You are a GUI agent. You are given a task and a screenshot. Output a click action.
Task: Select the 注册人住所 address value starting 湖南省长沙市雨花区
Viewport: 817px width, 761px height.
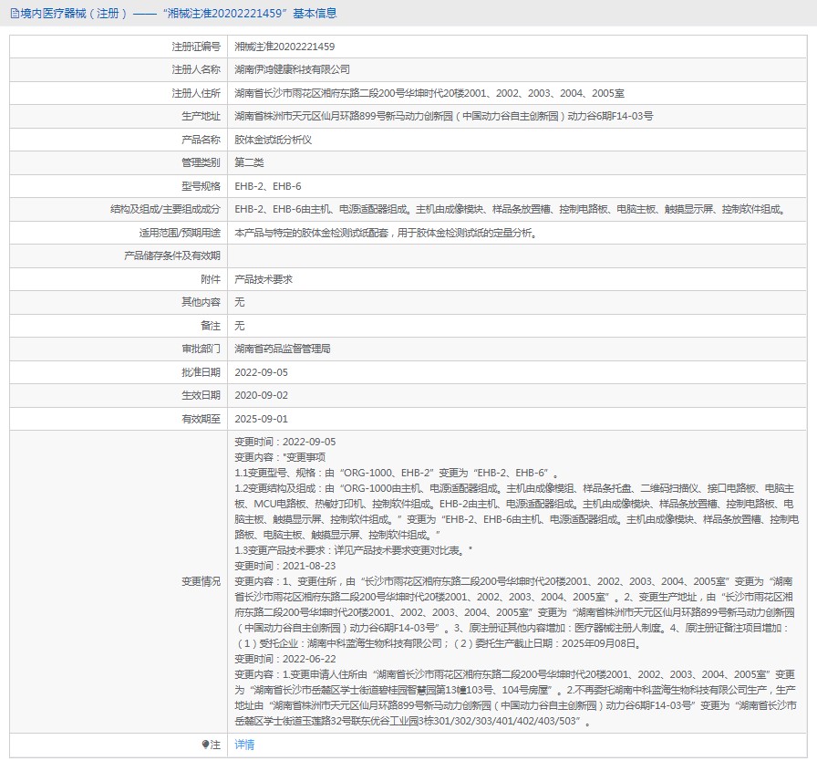point(429,93)
